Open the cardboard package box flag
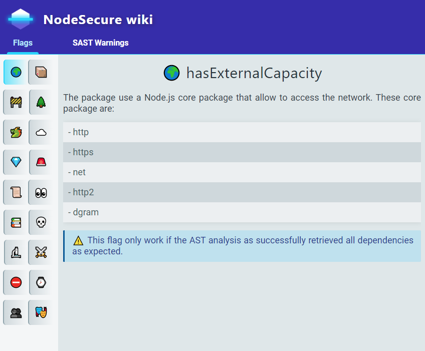425x351 pixels. [x=41, y=72]
